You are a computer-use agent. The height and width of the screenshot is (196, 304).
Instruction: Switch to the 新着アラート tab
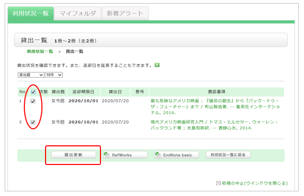tap(125, 13)
